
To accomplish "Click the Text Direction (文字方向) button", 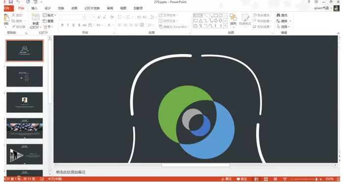I will [x=168, y=15].
